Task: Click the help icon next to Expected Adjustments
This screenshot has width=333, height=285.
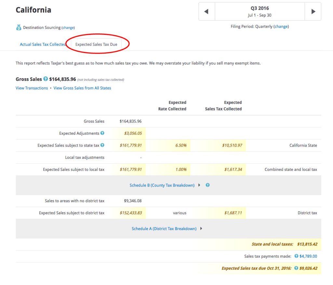Action: pos(102,133)
